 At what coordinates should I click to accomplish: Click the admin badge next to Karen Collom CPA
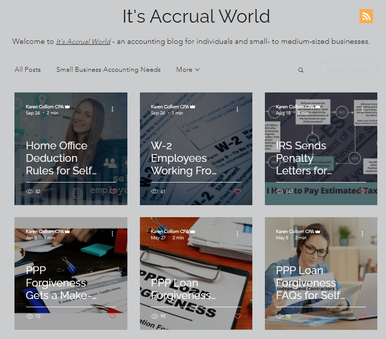click(x=68, y=106)
